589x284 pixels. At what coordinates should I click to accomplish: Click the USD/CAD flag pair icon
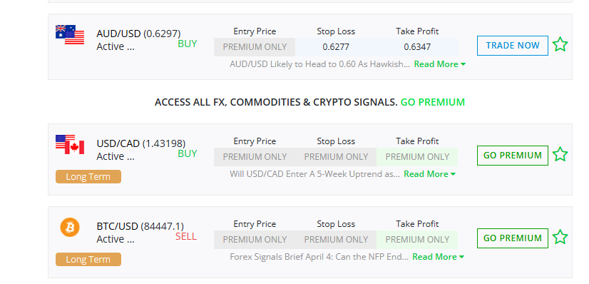[70, 145]
